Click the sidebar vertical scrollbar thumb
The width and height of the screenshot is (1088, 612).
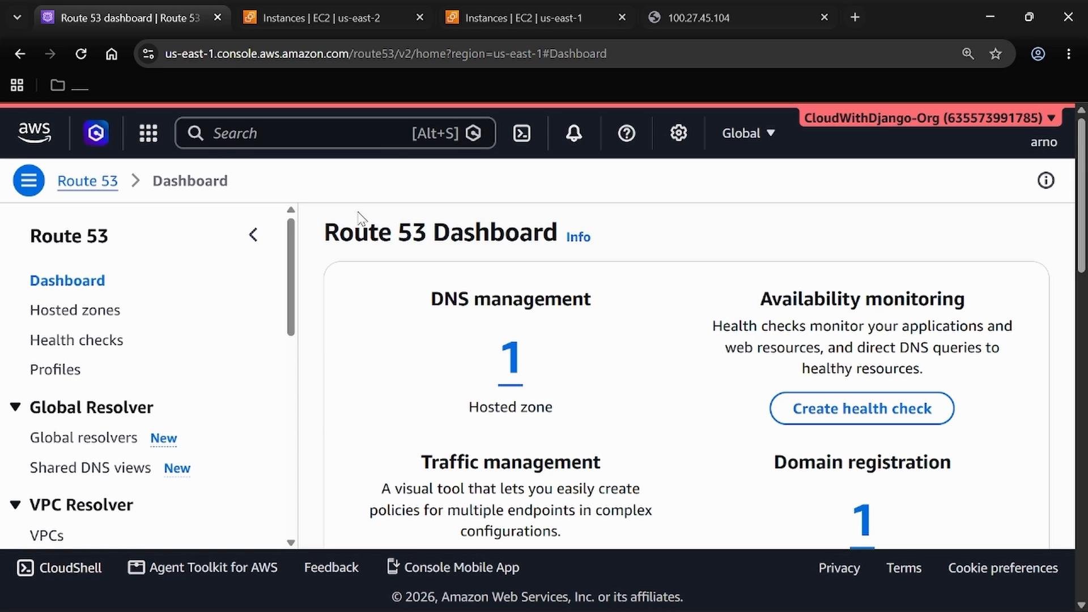point(291,277)
